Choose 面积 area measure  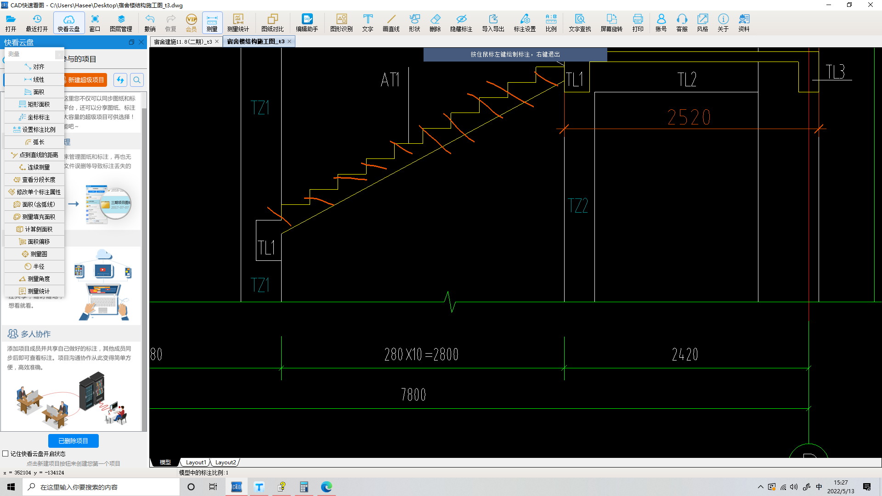(34, 92)
